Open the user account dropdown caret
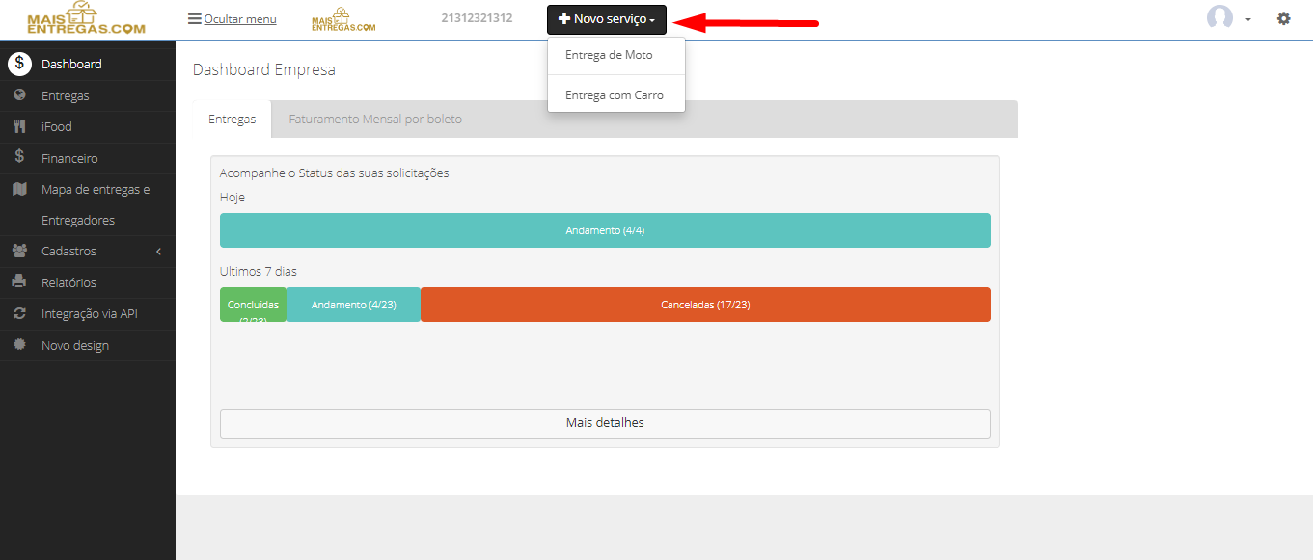 pyautogui.click(x=1248, y=19)
